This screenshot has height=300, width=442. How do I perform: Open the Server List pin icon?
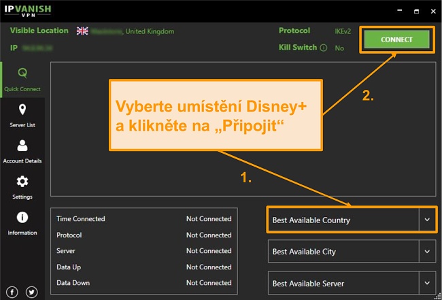point(22,110)
